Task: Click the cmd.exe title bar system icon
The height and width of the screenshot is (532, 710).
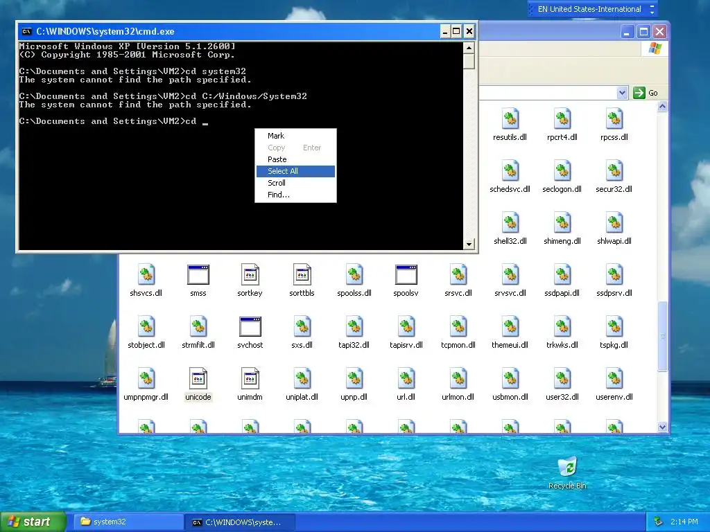Action: [27, 31]
